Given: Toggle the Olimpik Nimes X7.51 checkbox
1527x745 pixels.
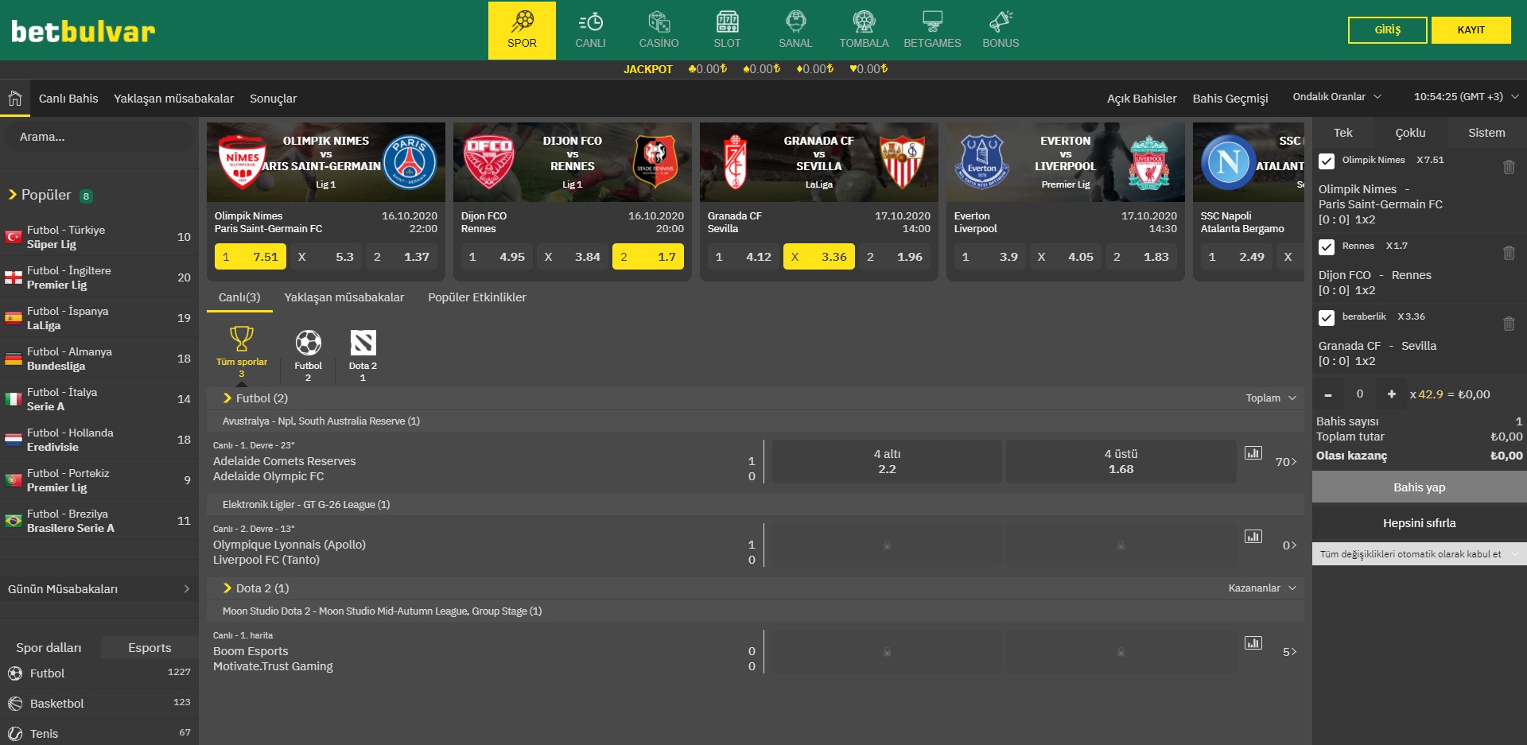Looking at the screenshot, I should coord(1326,161).
